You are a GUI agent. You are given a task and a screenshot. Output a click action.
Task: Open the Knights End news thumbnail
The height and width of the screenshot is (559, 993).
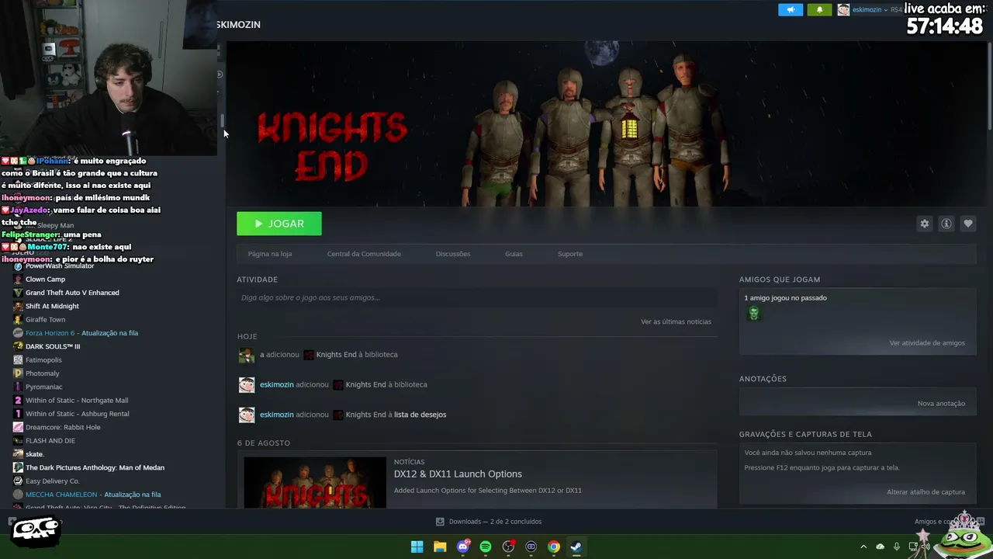pos(315,483)
